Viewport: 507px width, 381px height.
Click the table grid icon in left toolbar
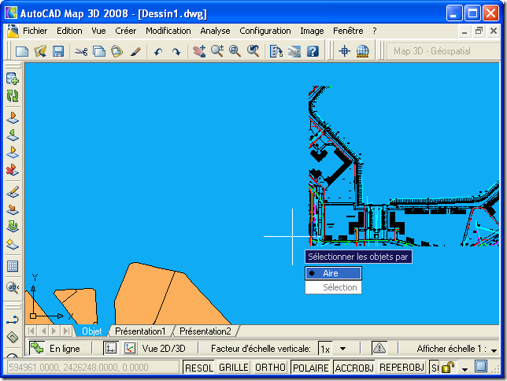[x=12, y=265]
